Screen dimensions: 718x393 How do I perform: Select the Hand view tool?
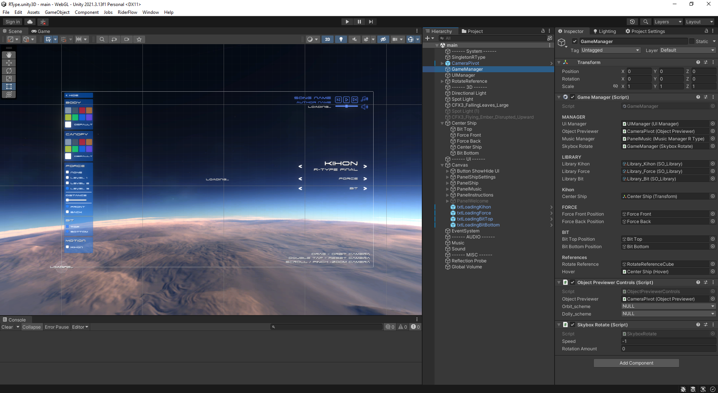tap(9, 55)
